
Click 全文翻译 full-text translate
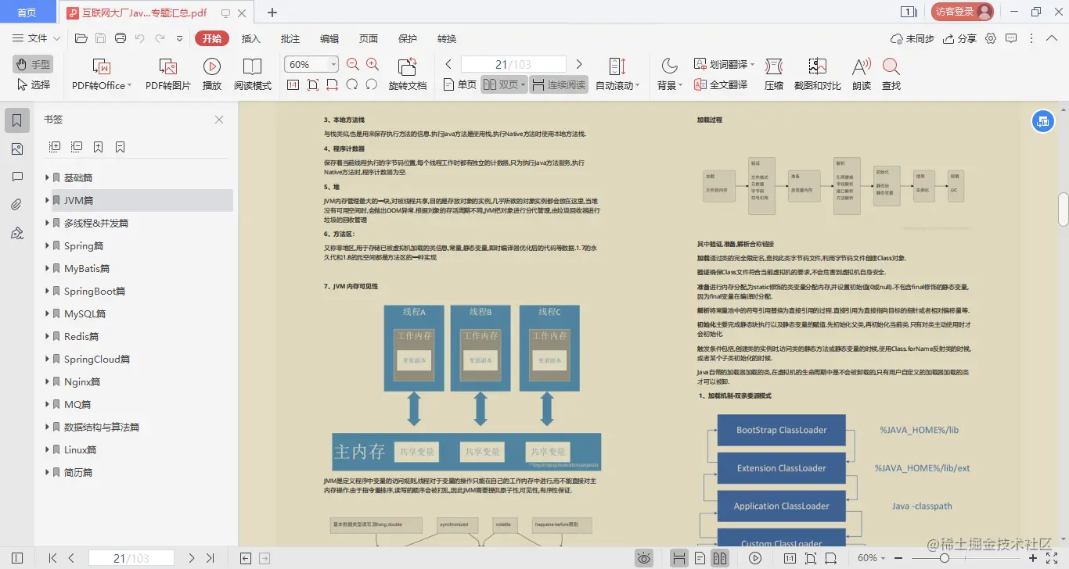tap(722, 84)
